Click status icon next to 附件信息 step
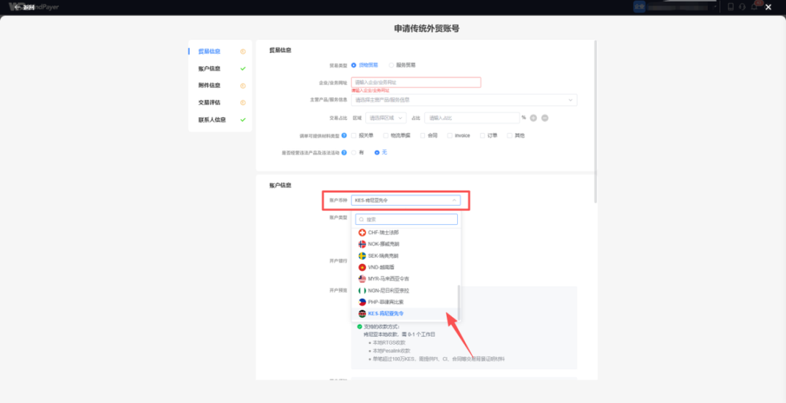 tap(243, 86)
